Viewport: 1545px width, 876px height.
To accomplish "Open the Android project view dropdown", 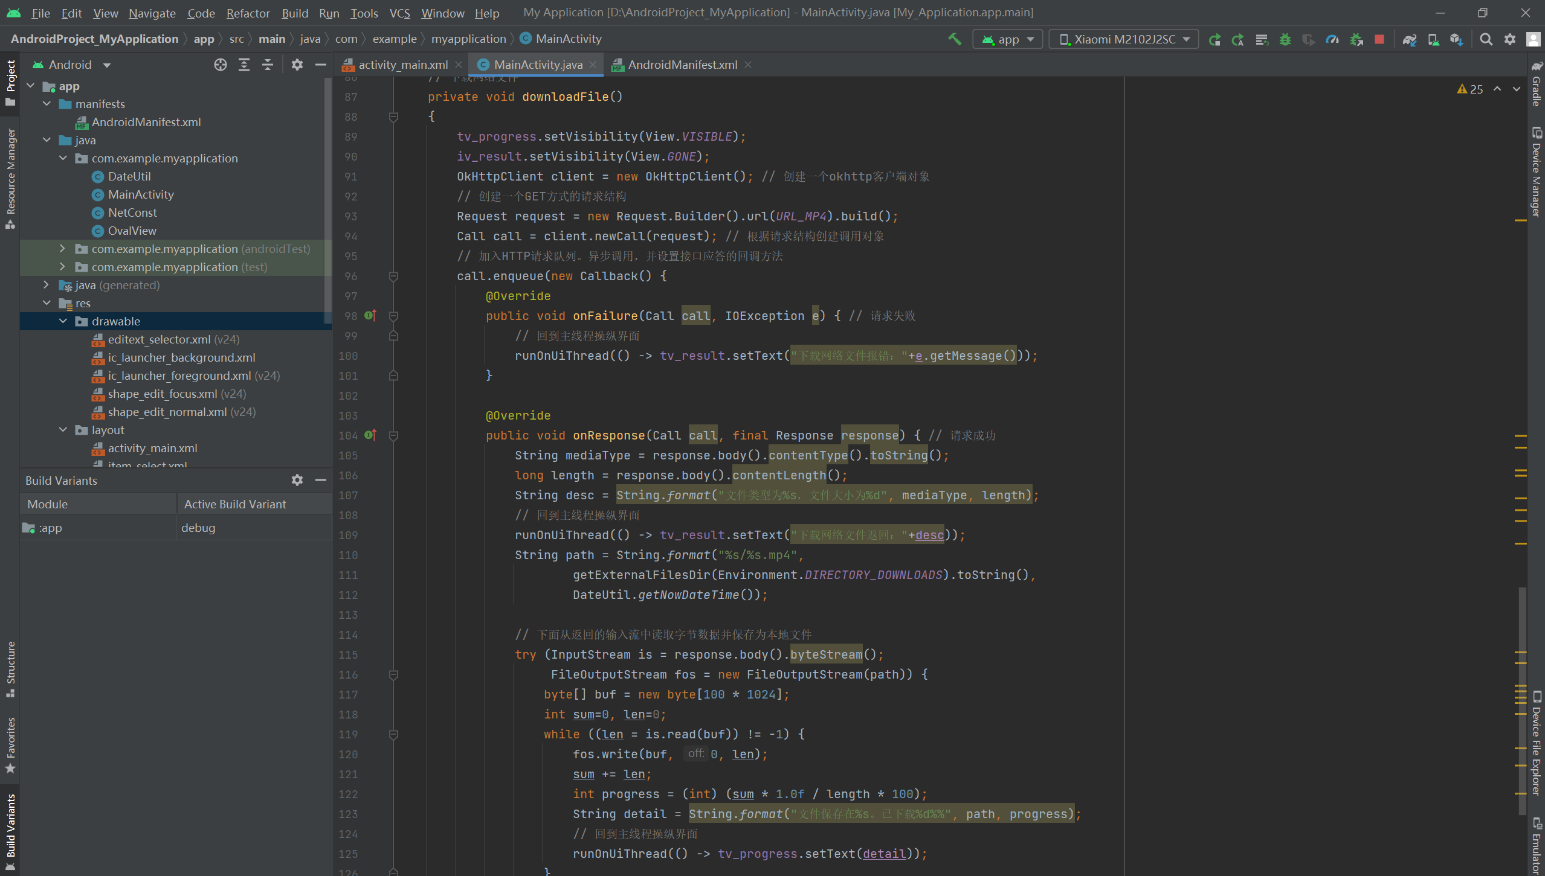I will (71, 65).
